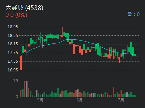Click the 18.95 price axis label
Screen dimensions: 145x108
point(13,27)
